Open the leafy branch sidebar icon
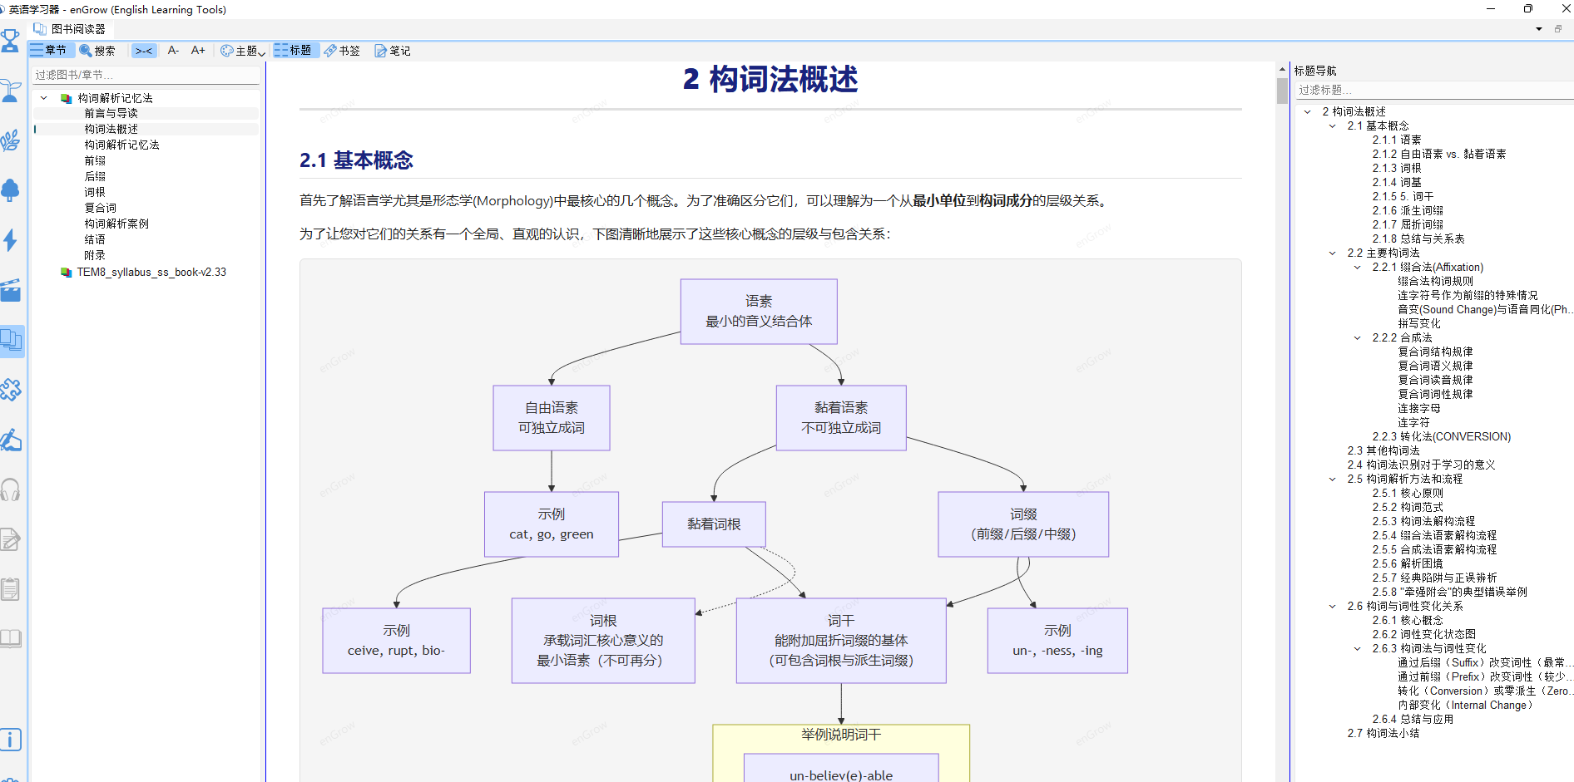This screenshot has width=1574, height=782. pyautogui.click(x=11, y=140)
